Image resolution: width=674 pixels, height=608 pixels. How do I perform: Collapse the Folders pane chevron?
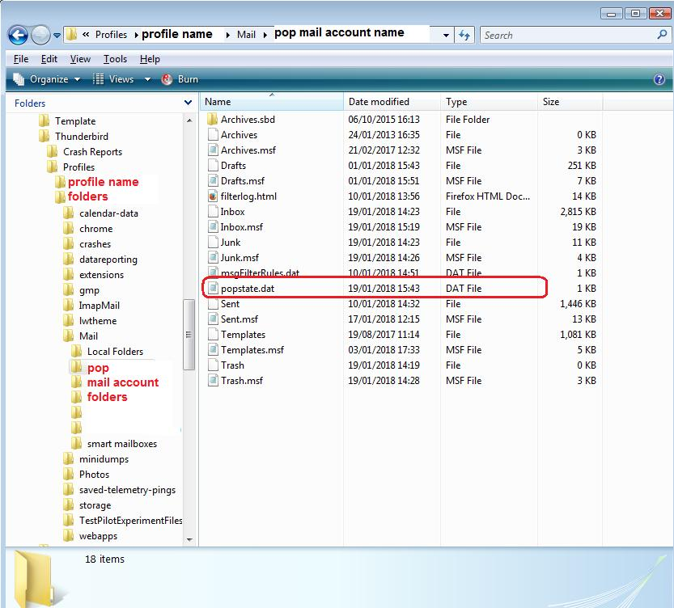[x=188, y=103]
